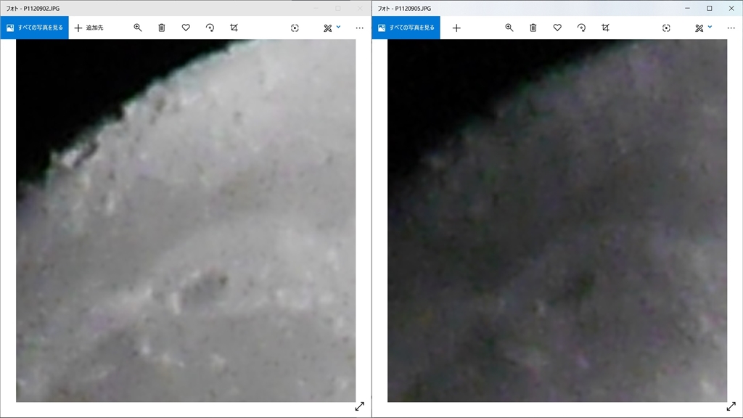Select crop tool in P1120905 window
The height and width of the screenshot is (418, 743).
coord(606,28)
